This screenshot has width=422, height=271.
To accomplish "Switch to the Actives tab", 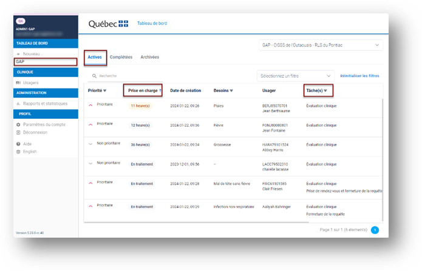I will click(95, 57).
